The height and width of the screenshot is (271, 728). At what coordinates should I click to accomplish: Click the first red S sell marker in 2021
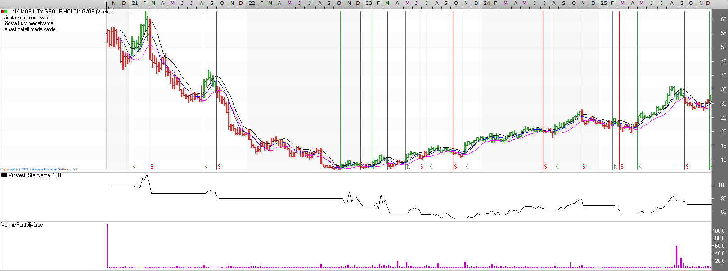[152, 167]
